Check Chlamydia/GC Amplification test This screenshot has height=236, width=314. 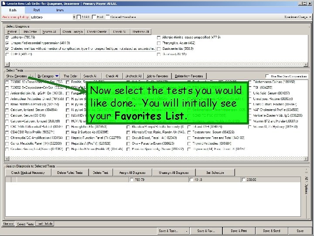[x=7, y=138]
